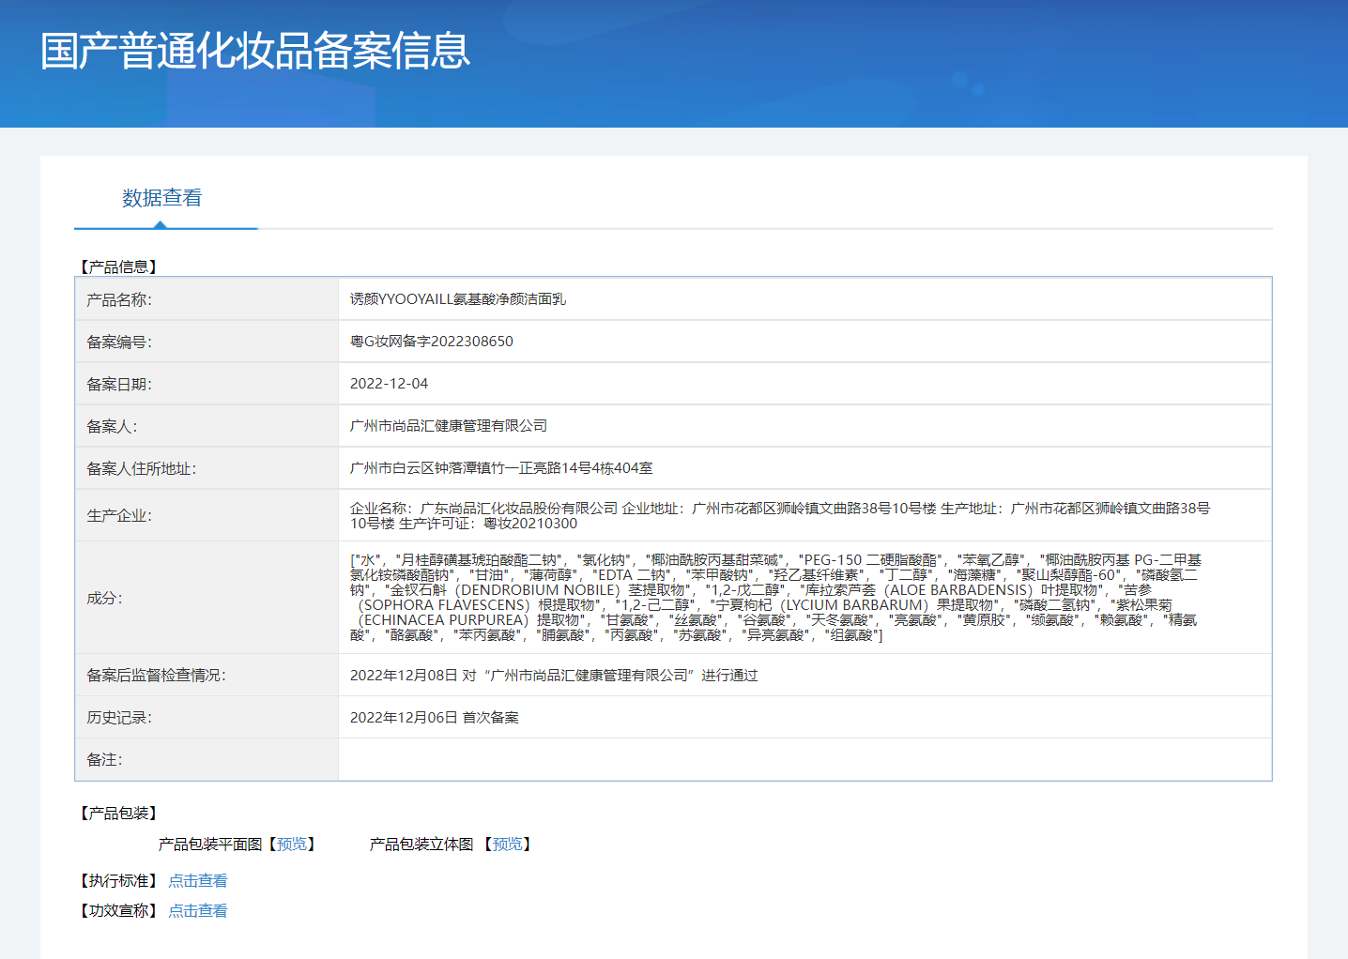The height and width of the screenshot is (959, 1348).
Task: Click the 生产企业 value text
Action: pyautogui.click(x=780, y=516)
